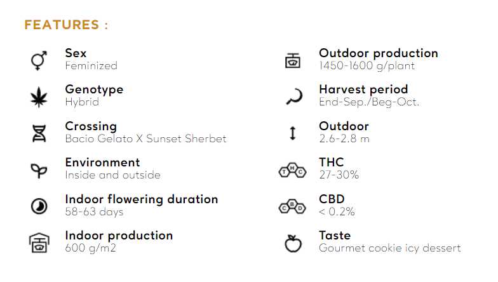The height and width of the screenshot is (282, 498).
Task: Click the apple Taste icon
Action: [x=292, y=243]
